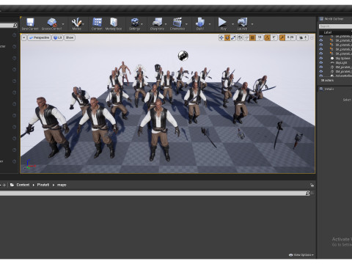This screenshot has height=264, width=352.
Task: Toggle visibility of second SM_pirates actor
Action: 321,72
